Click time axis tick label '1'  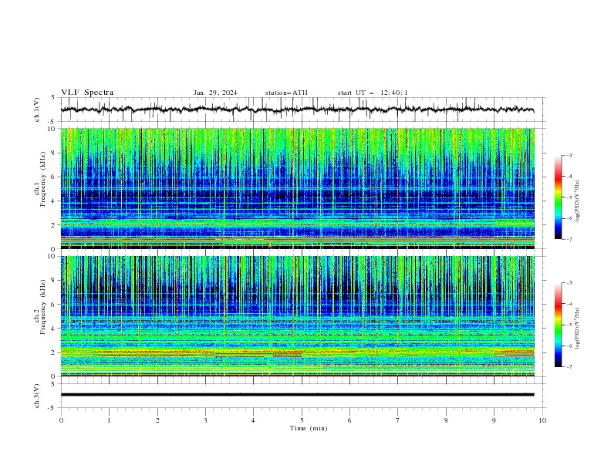pyautogui.click(x=109, y=420)
